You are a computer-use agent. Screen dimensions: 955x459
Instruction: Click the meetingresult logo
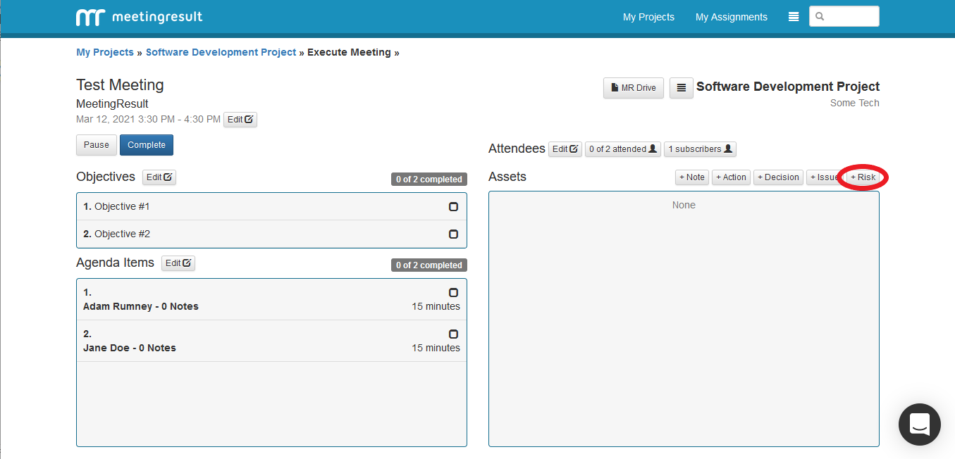point(139,17)
